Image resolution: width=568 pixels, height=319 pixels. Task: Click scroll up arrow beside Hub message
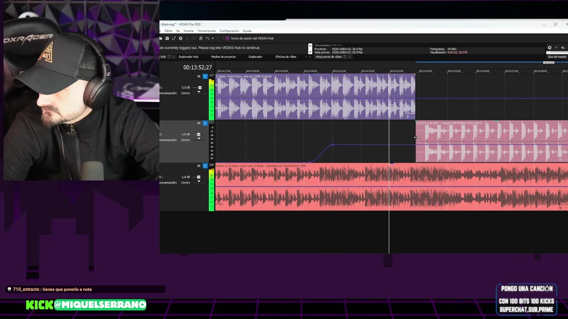310,46
